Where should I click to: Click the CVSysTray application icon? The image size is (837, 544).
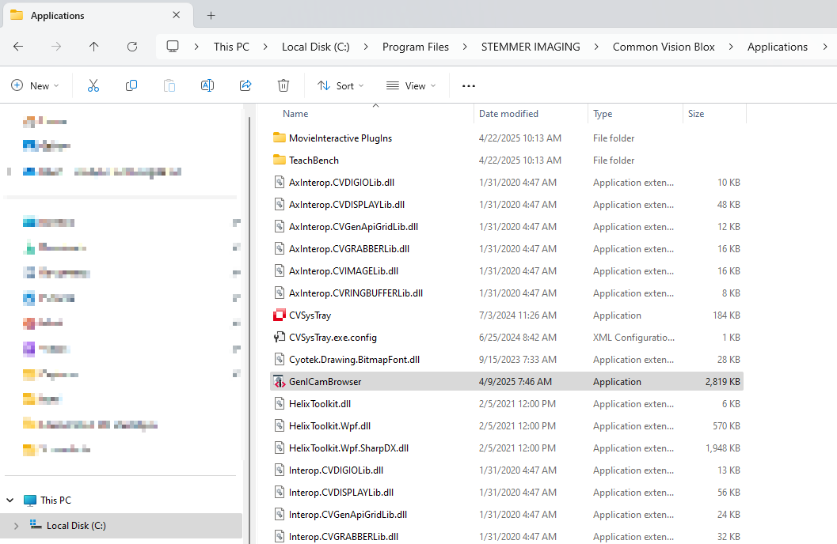pyautogui.click(x=280, y=315)
